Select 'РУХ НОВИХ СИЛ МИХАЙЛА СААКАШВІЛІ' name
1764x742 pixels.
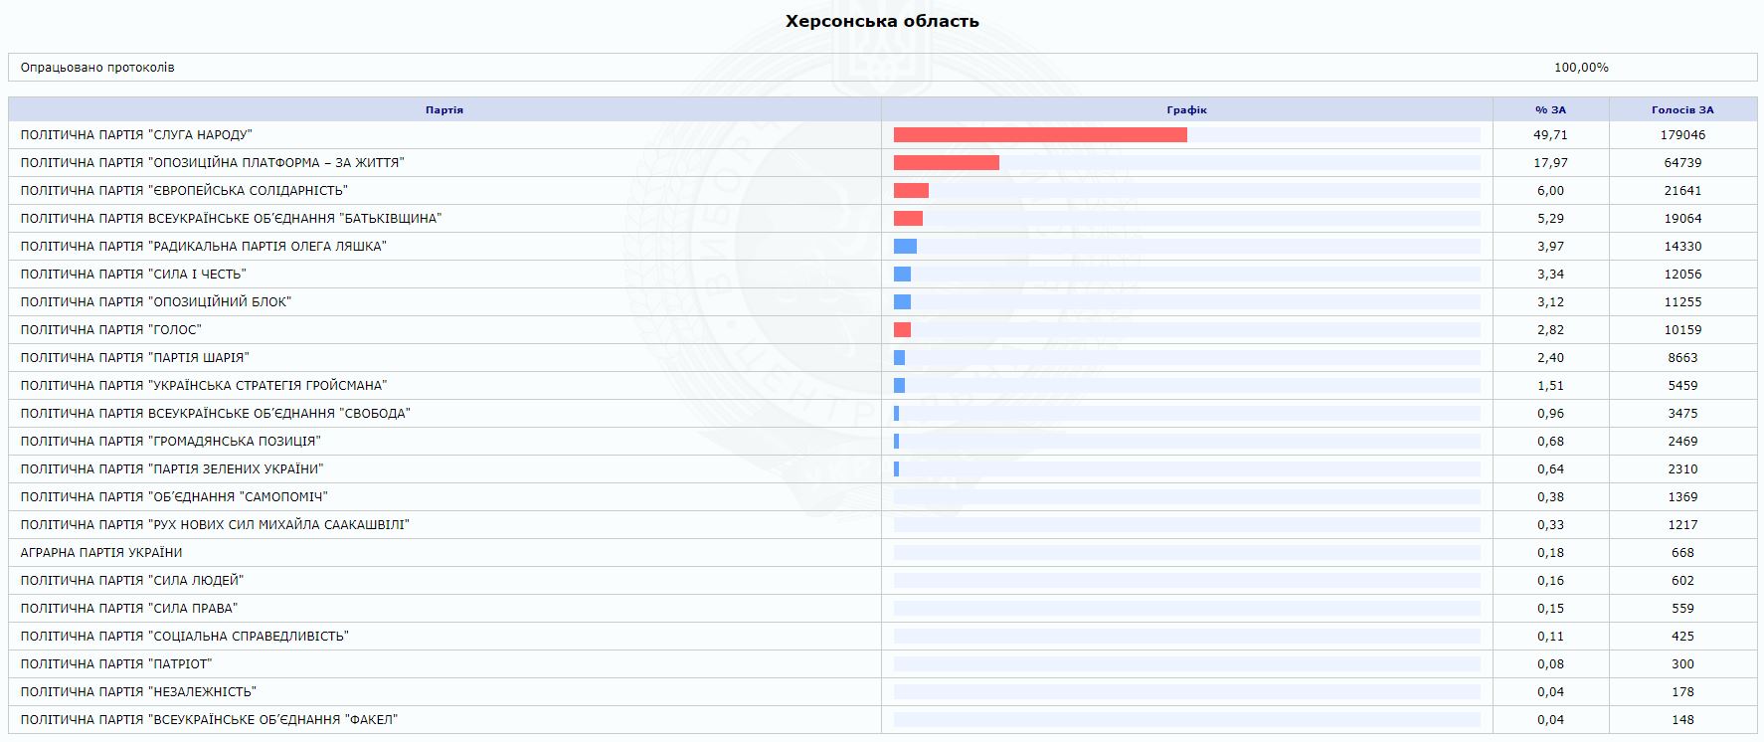pyautogui.click(x=215, y=525)
